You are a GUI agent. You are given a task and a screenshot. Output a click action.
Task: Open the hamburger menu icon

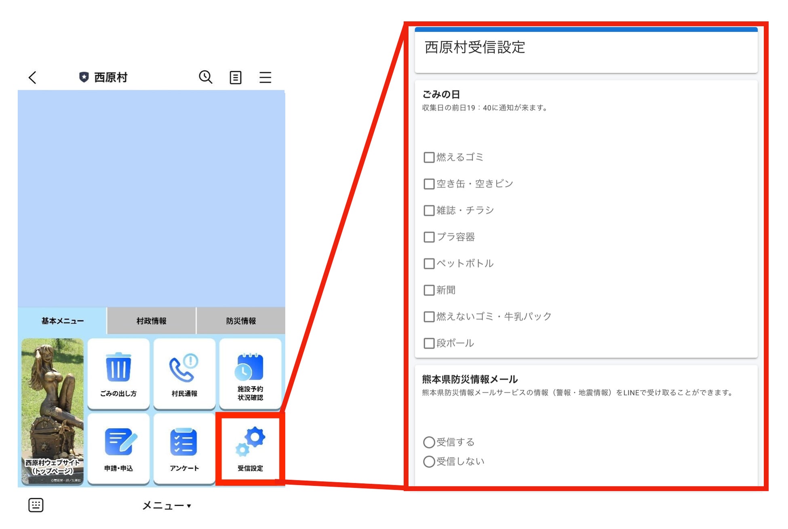(x=265, y=77)
